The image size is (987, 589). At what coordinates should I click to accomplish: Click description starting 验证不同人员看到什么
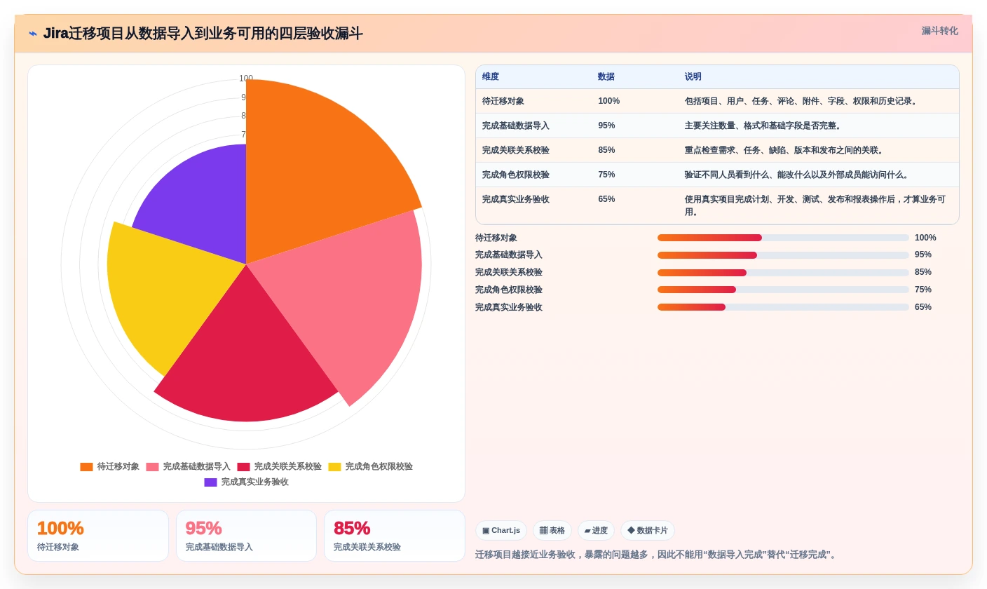(798, 175)
